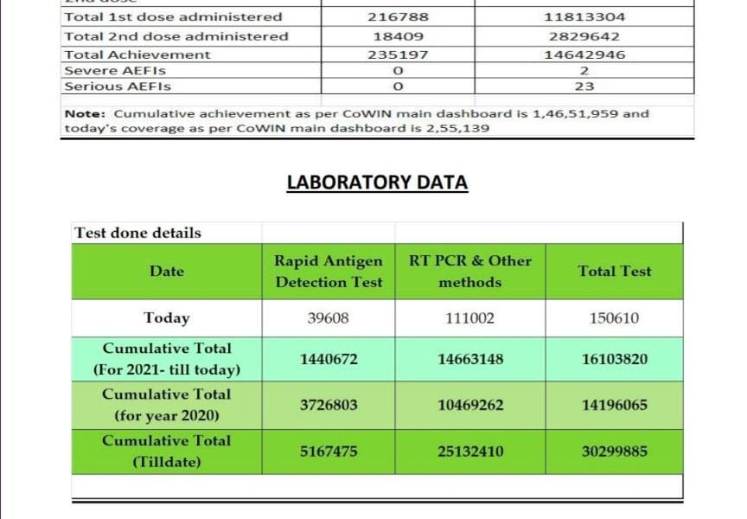Select the value 2829642
Image resolution: width=747 pixels, height=519 pixels.
[x=584, y=36]
